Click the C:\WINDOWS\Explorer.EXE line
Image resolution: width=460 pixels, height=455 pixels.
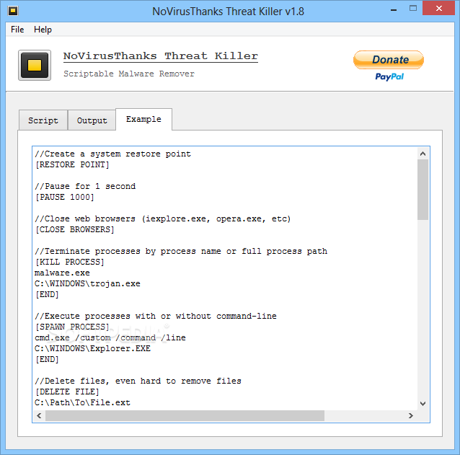(x=92, y=348)
